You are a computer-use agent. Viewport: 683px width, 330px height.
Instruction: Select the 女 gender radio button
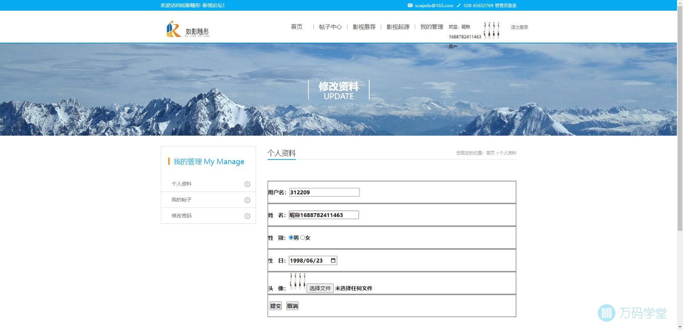(303, 237)
